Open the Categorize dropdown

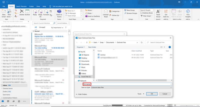tap(115, 11)
